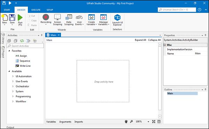Click the zoom magnifier icon
Screen dimensions: 209x129
click(x=131, y=121)
